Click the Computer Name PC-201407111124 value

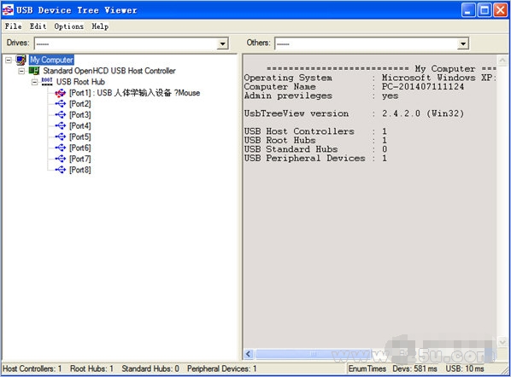tap(423, 87)
